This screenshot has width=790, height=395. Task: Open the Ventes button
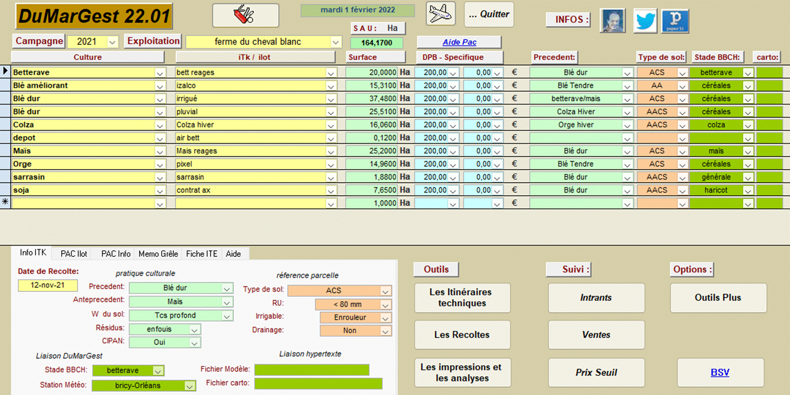(x=596, y=334)
